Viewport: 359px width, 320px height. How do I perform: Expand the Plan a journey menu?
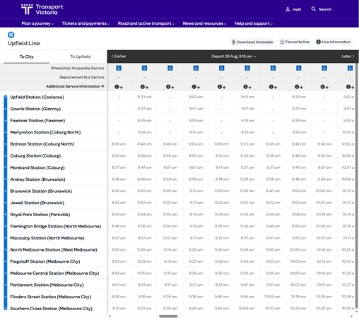pyautogui.click(x=37, y=23)
